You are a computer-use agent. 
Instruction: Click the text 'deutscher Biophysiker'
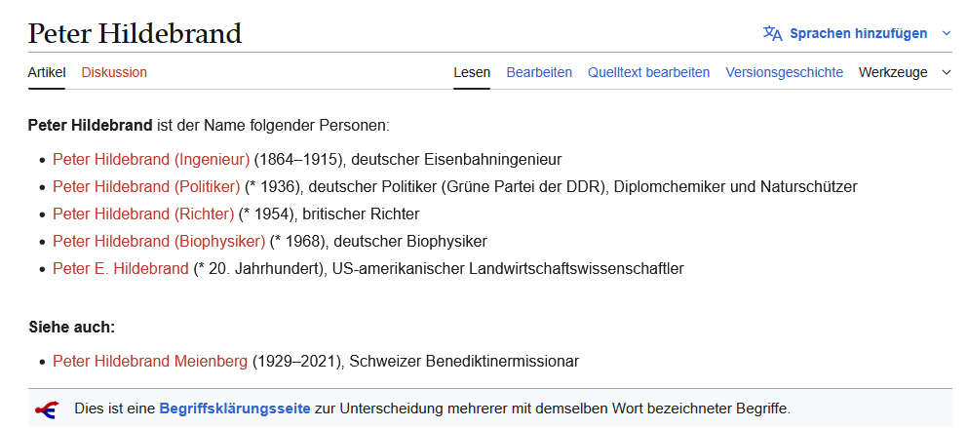click(x=409, y=241)
